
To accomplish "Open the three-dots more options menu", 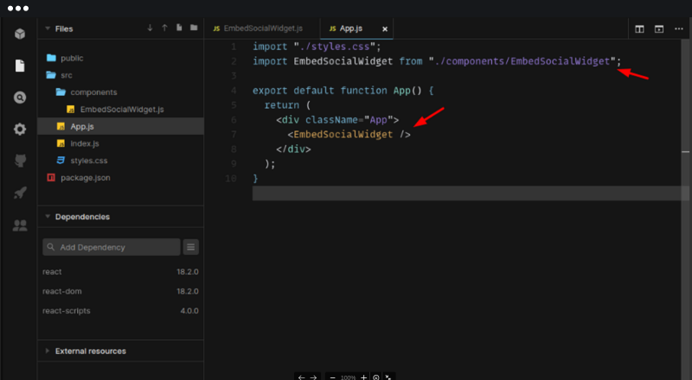I will (679, 28).
